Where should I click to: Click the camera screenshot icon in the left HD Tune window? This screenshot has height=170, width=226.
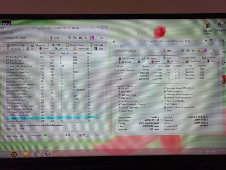click(80, 38)
